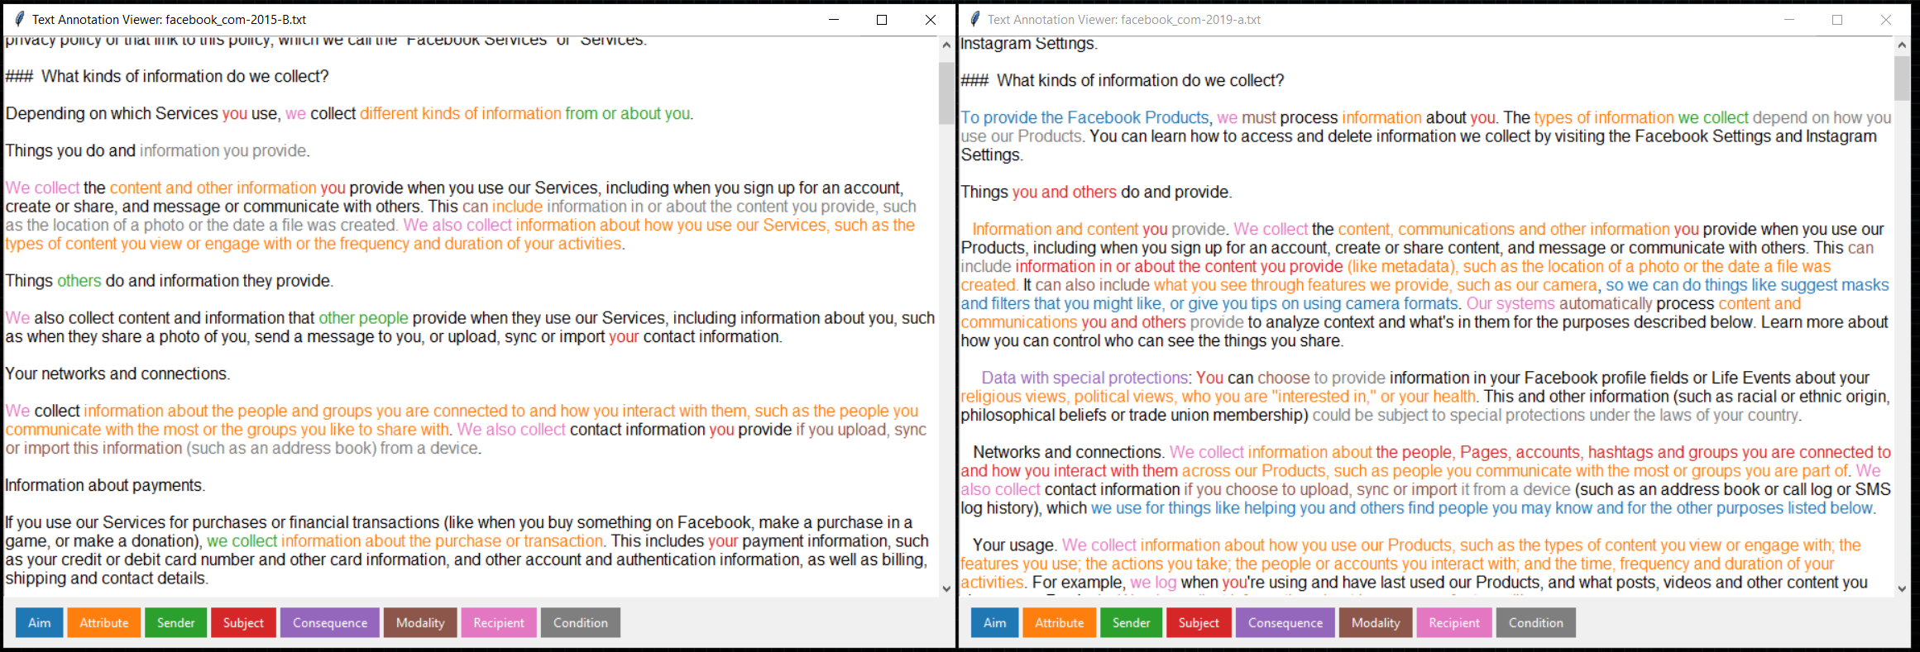Click the scroll-up arrow in the 2019-a window
Image resolution: width=1920 pixels, height=652 pixels.
click(1902, 45)
